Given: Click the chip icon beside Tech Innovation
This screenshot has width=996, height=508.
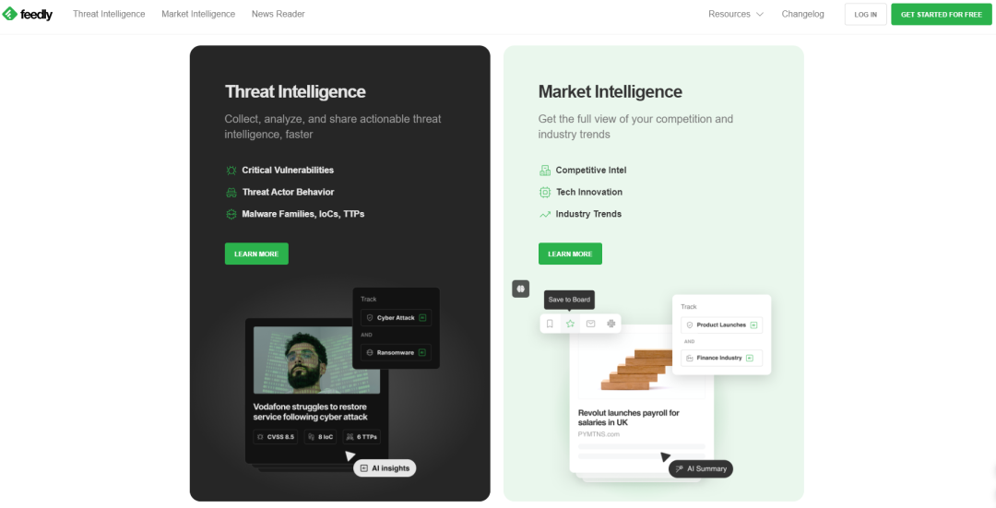Looking at the screenshot, I should pyautogui.click(x=545, y=192).
